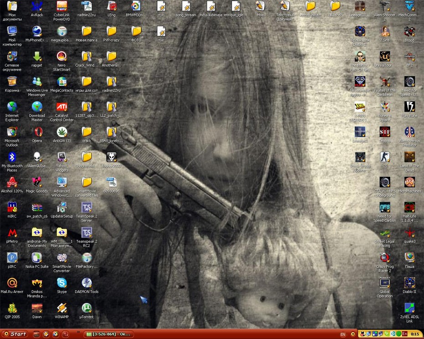
Task: Open the игры для сот folder
Action: [87, 84]
